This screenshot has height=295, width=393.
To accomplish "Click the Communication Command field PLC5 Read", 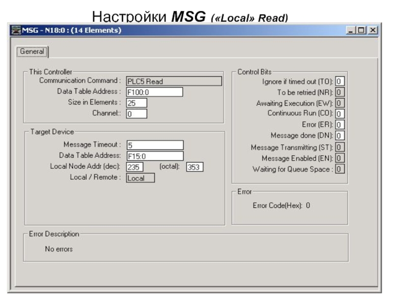I will 173,82.
